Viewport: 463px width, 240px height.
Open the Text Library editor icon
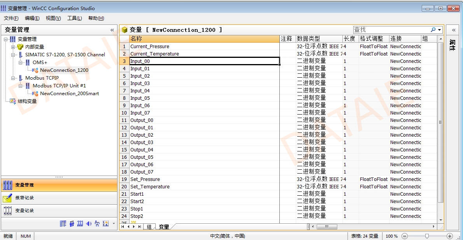tap(63, 224)
